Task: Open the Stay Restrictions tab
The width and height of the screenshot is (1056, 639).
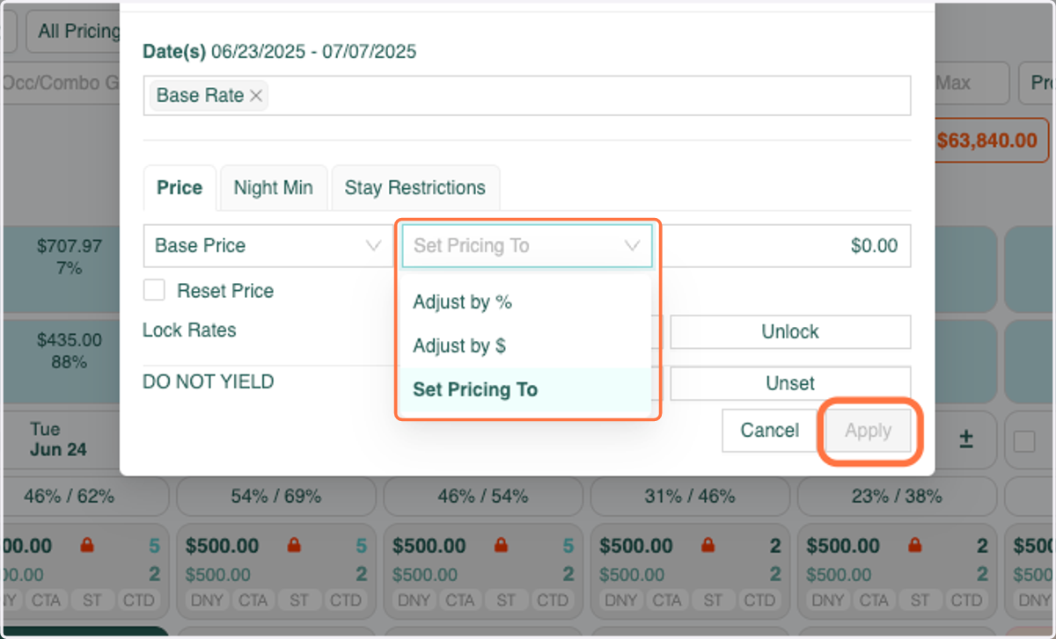Action: click(x=415, y=188)
